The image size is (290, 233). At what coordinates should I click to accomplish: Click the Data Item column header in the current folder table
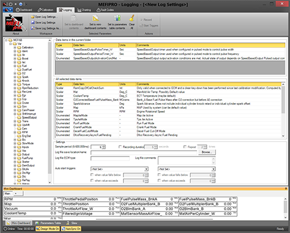point(96,45)
